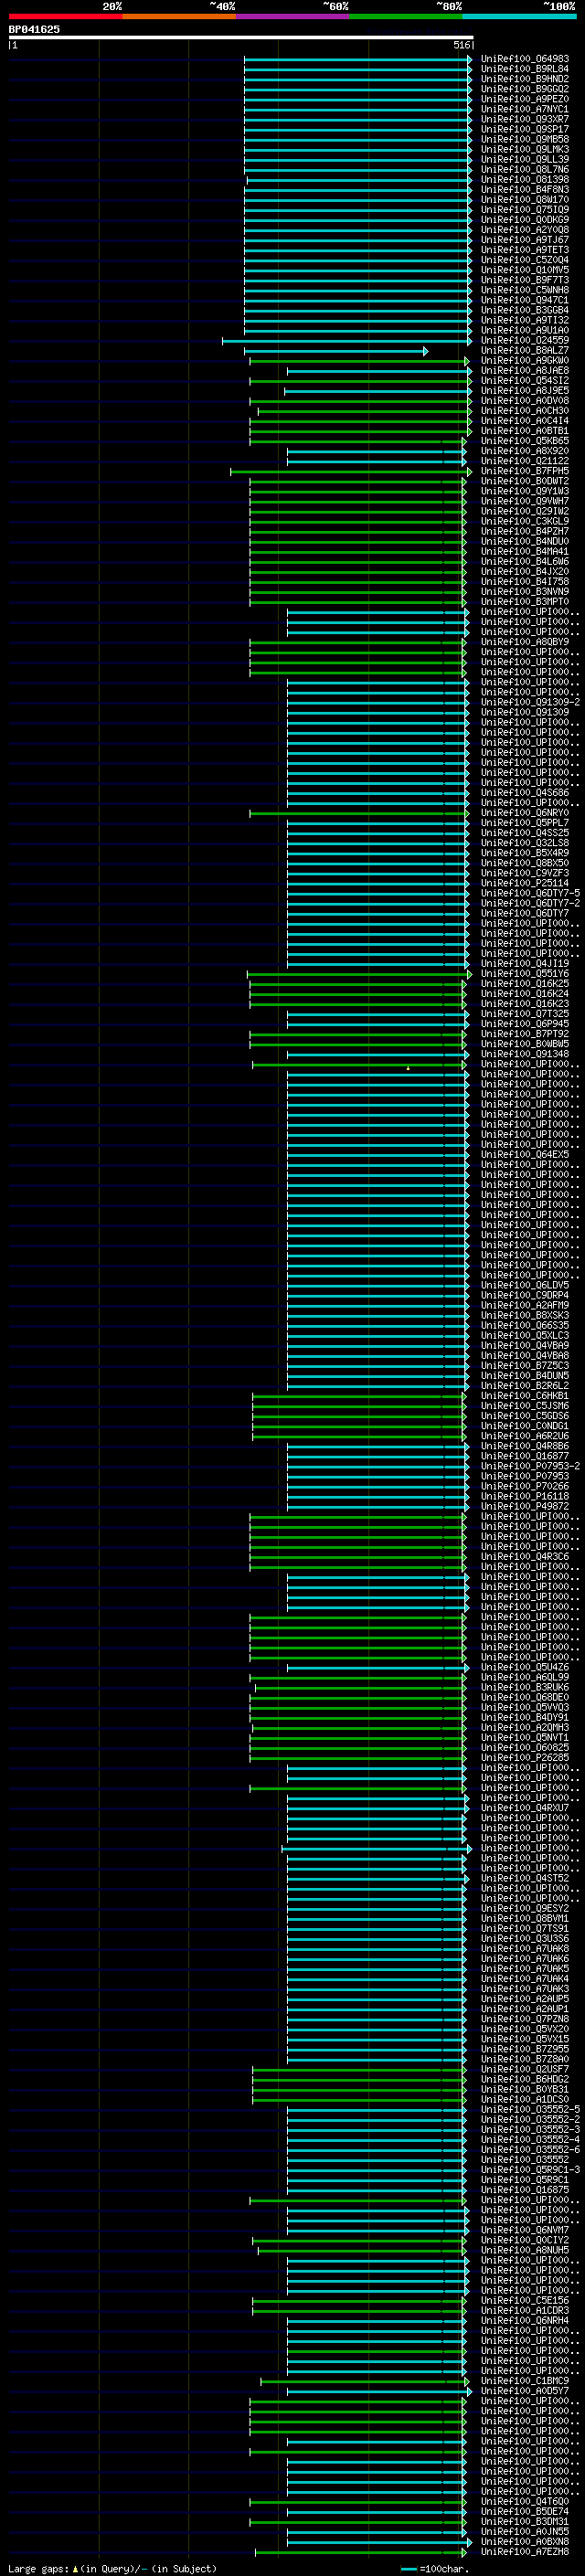This screenshot has height=2576, width=585.
Task: Select hit UniRef100_Q9LMK3
Action: coord(525,149)
